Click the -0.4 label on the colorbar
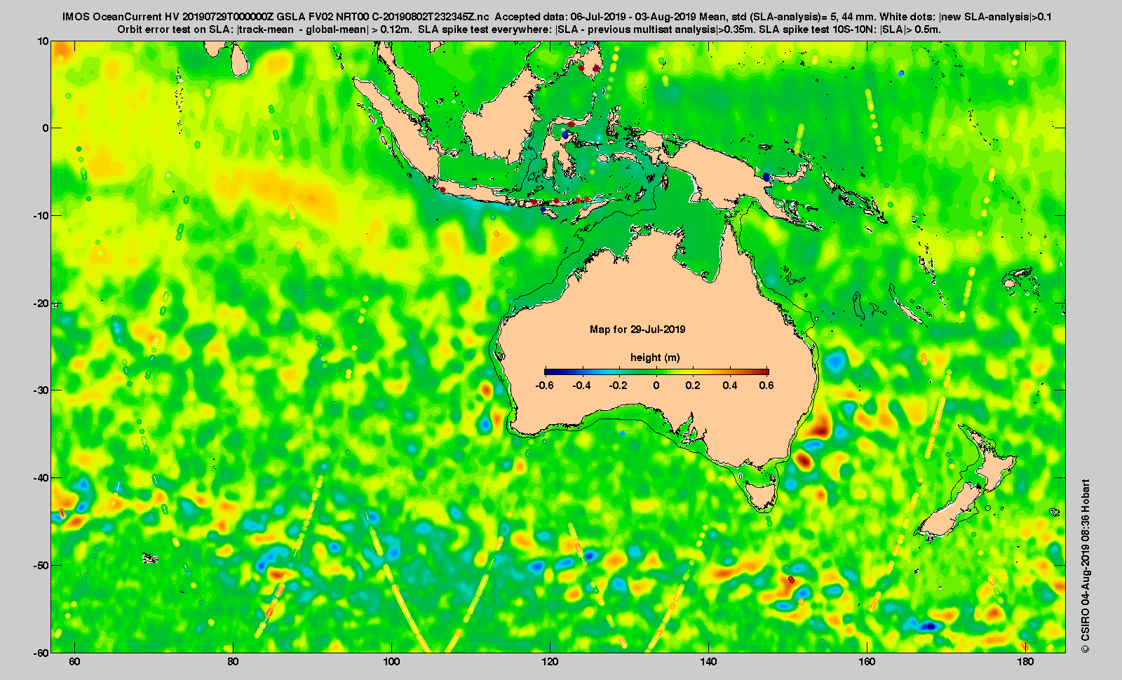Viewport: 1122px width, 680px height. (582, 386)
